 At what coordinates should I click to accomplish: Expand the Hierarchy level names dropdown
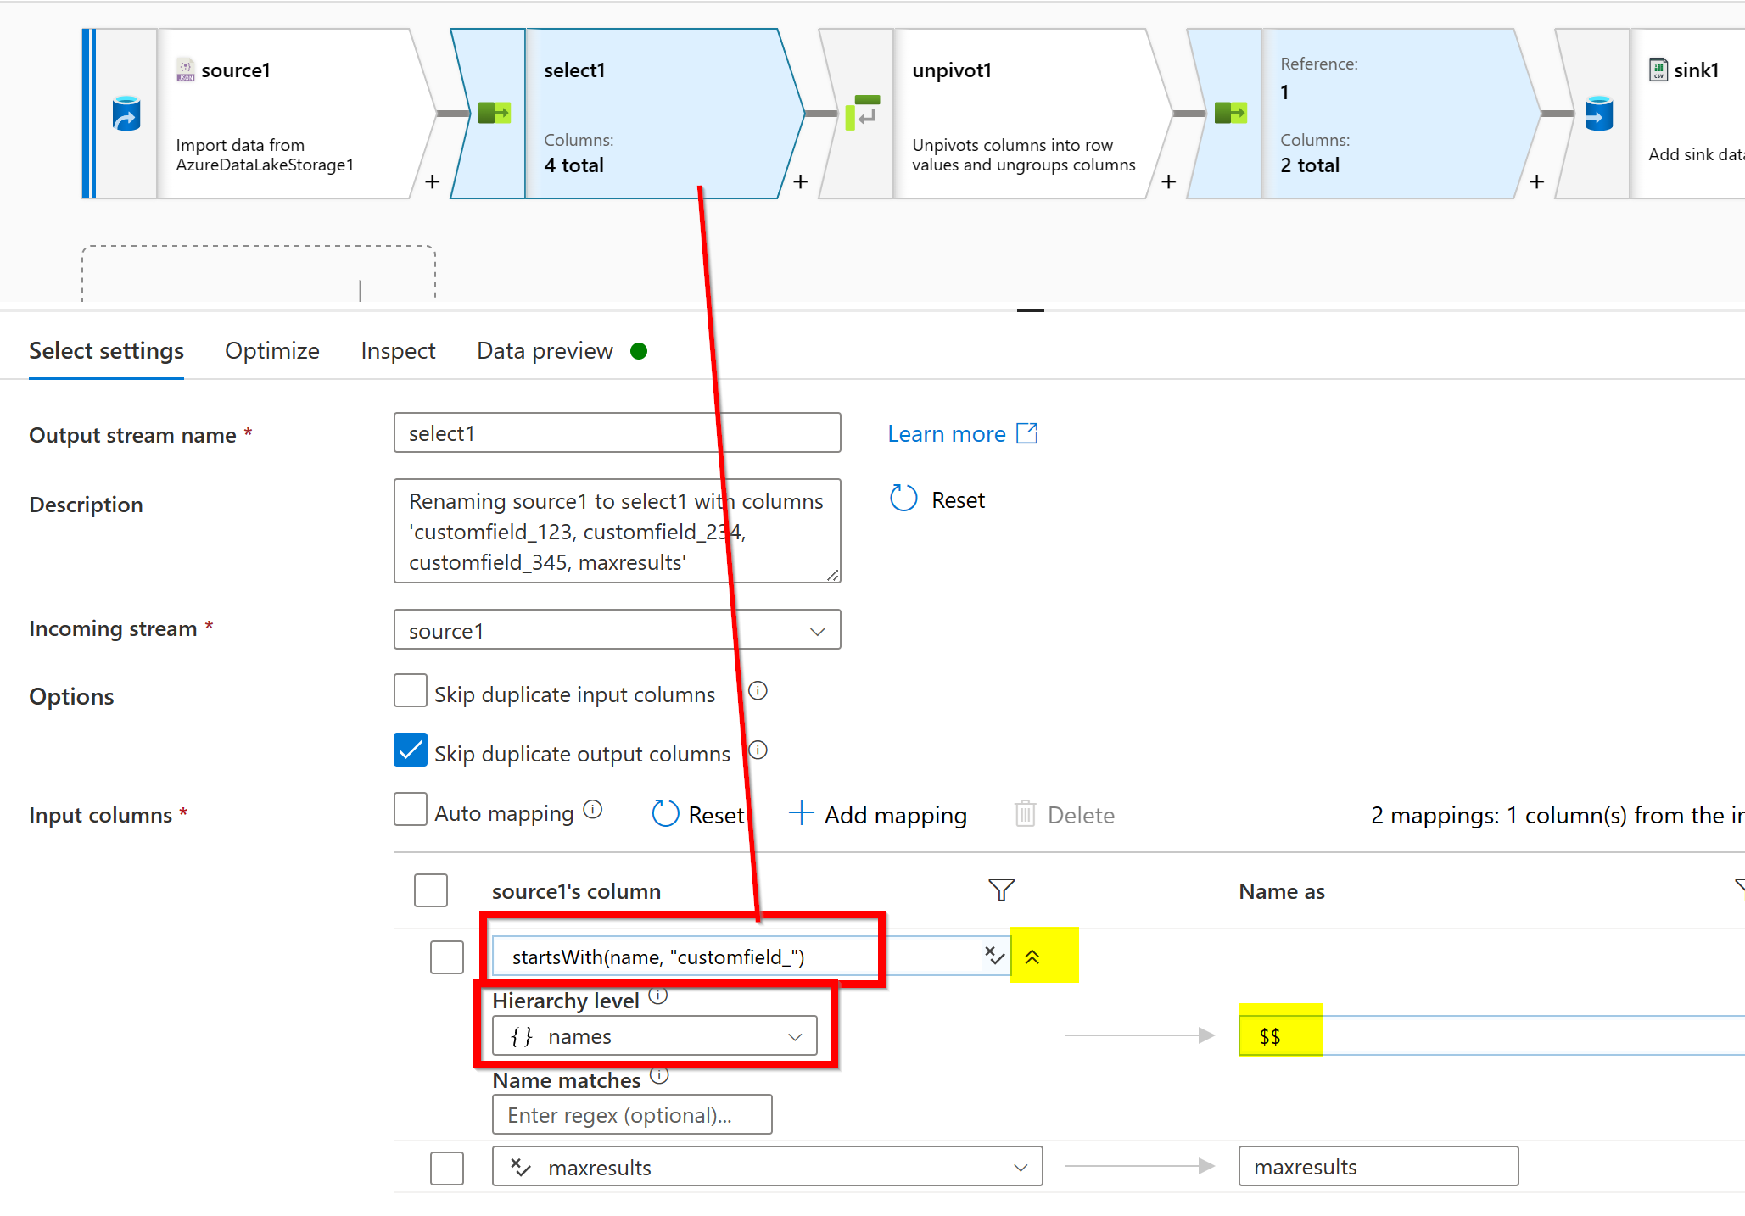pos(654,1036)
